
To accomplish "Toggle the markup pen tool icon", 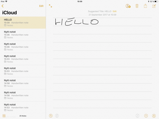I will tap(154, 116).
